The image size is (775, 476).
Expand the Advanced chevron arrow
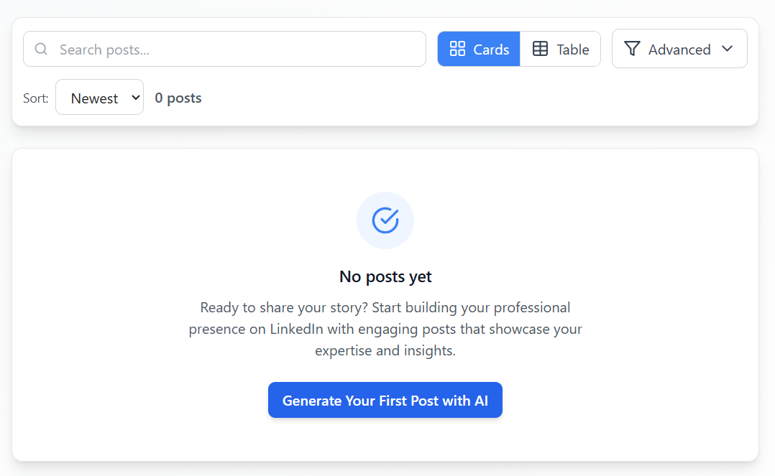coord(727,49)
